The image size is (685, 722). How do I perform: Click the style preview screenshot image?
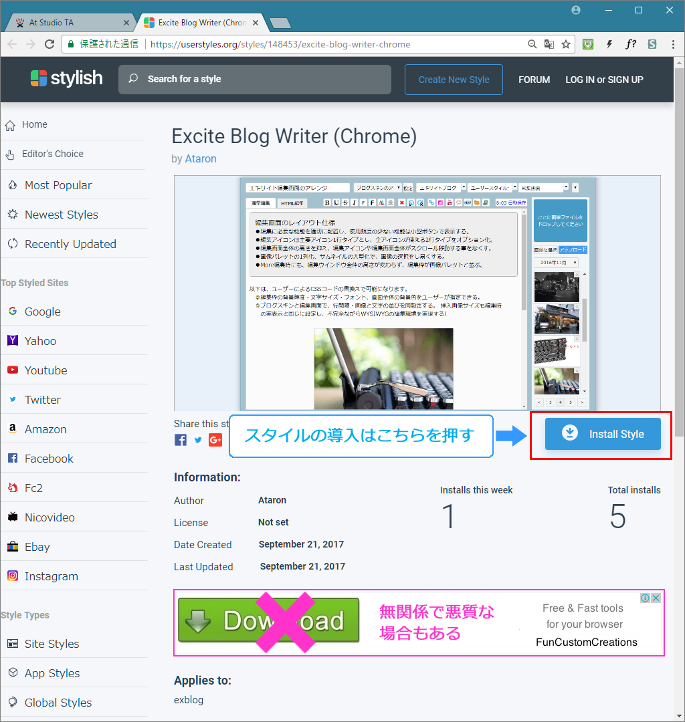tap(417, 293)
